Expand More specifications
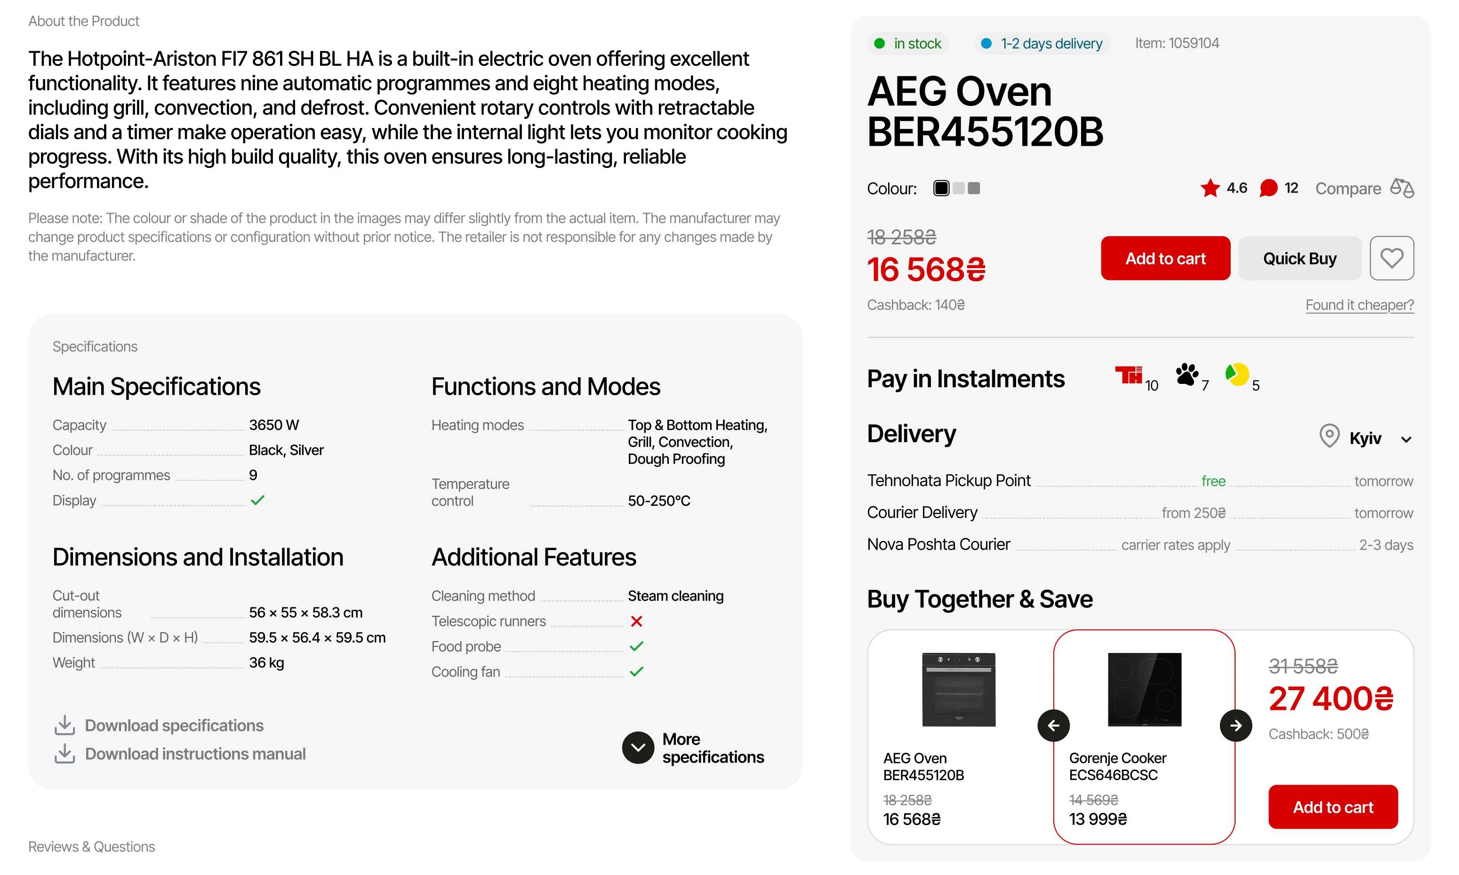Screen dimensions: 1459x875 click(638, 748)
